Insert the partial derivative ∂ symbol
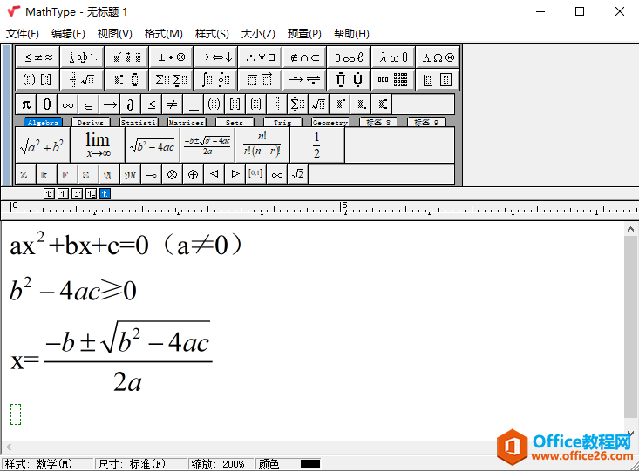The width and height of the screenshot is (639, 471). coord(131,104)
